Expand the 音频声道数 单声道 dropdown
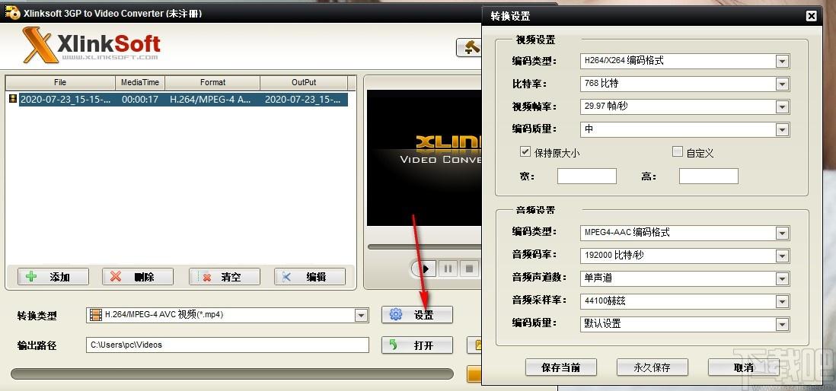836x391 pixels. point(782,278)
